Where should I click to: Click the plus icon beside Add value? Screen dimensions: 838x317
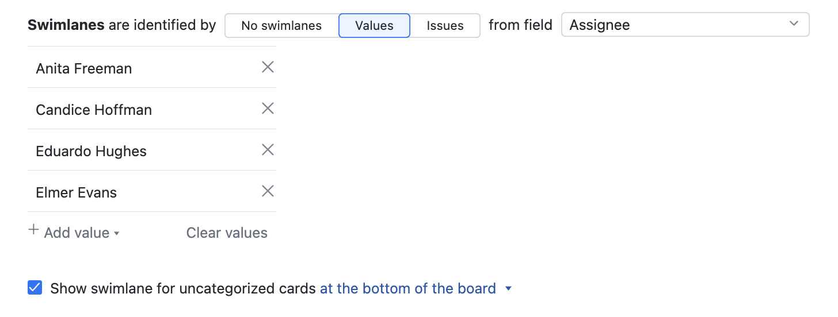pyautogui.click(x=34, y=231)
